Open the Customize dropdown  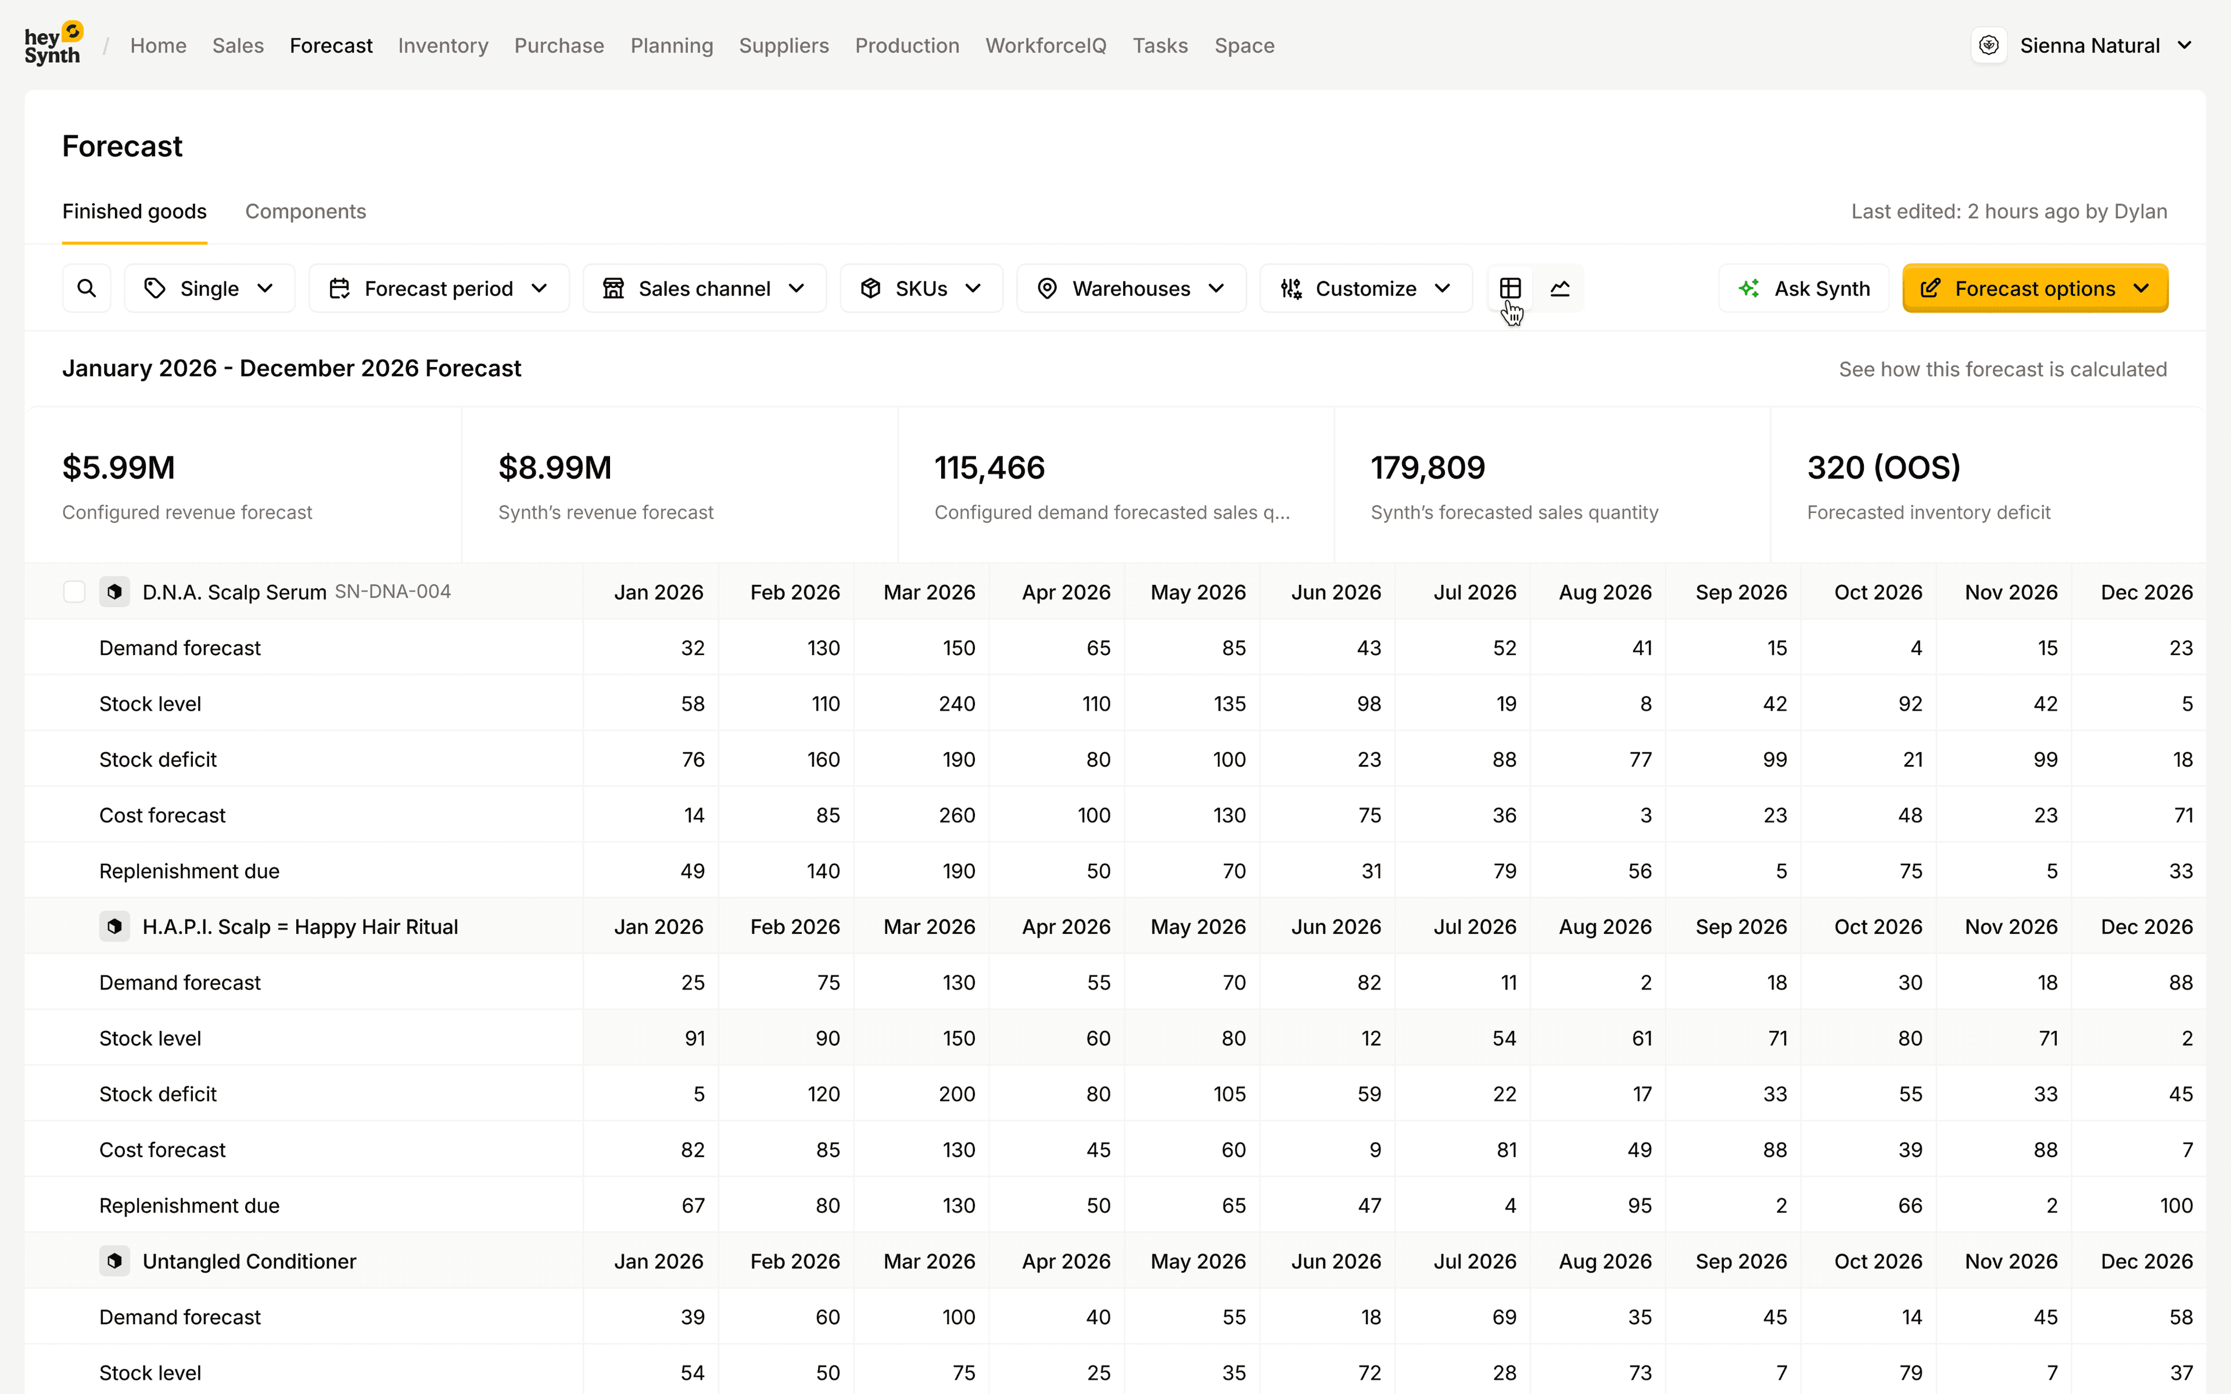click(x=1365, y=289)
